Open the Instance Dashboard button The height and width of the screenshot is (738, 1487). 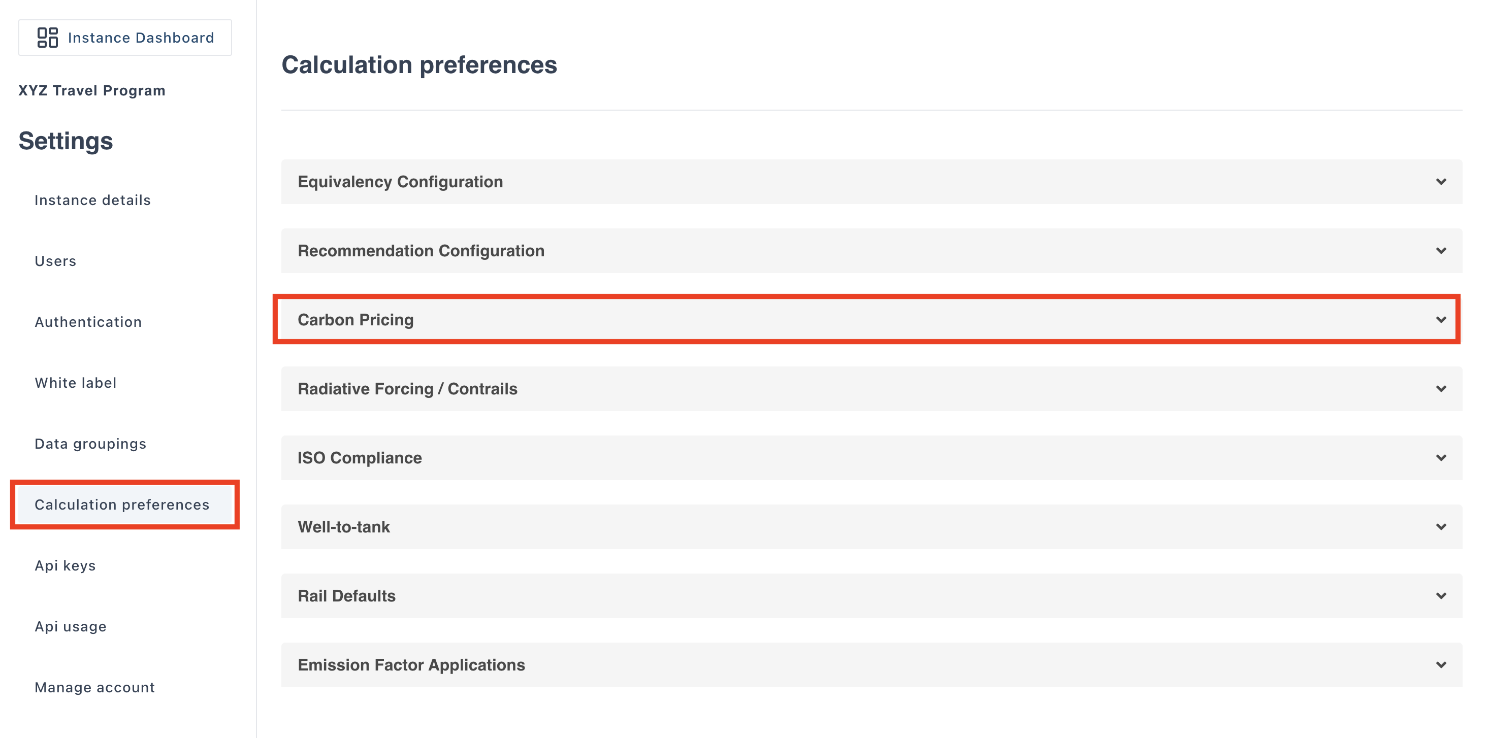pyautogui.click(x=125, y=38)
